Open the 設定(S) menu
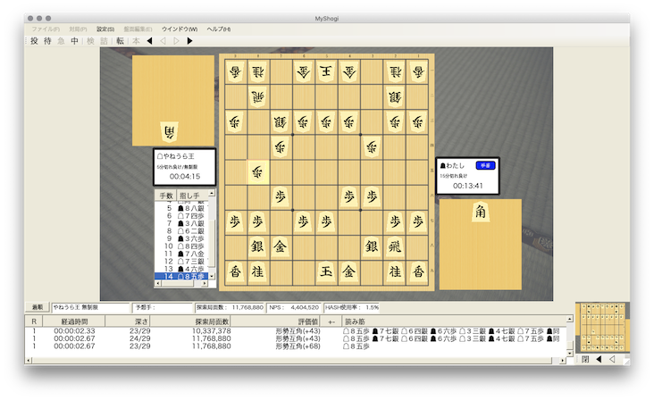The width and height of the screenshot is (654, 400). point(105,29)
